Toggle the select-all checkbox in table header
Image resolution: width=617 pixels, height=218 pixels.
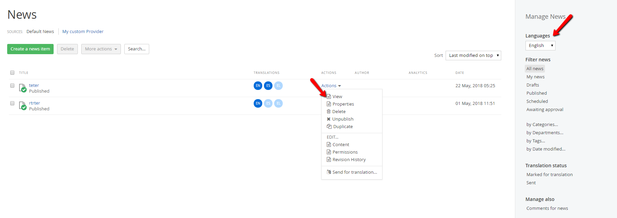(12, 73)
